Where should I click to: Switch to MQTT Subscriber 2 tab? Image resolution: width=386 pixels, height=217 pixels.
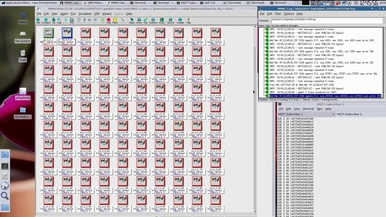pos(349,114)
